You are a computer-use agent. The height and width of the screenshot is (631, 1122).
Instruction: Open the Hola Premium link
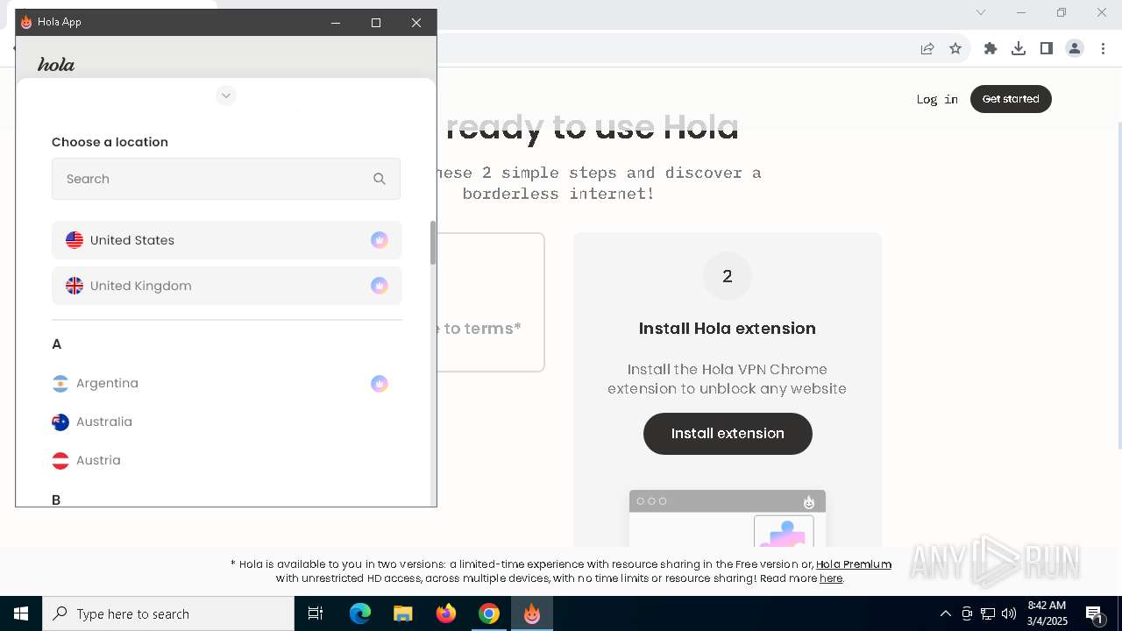[x=854, y=564]
